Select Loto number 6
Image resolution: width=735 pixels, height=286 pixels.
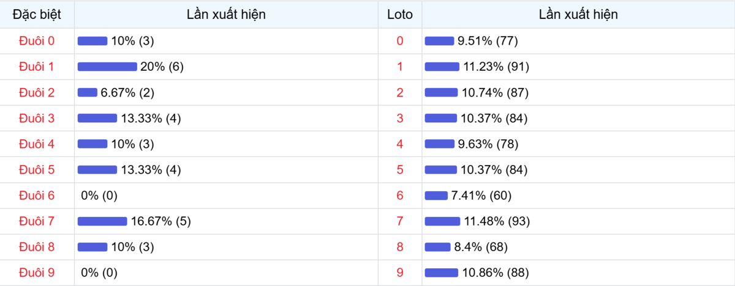[x=400, y=196]
